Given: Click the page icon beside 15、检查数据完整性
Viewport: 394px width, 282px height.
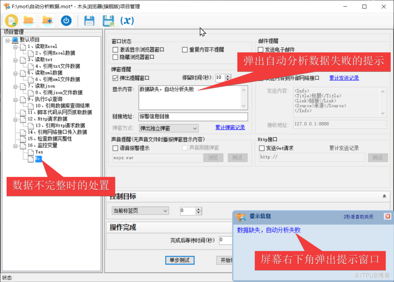Looking at the screenshot, I should pyautogui.click(x=23, y=139).
